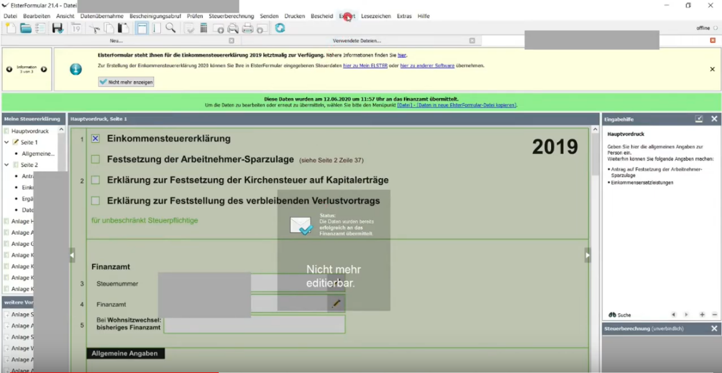Image resolution: width=722 pixels, height=373 pixels.
Task: Click forward arrow in Eingabehilfe panel
Action: coord(687,315)
